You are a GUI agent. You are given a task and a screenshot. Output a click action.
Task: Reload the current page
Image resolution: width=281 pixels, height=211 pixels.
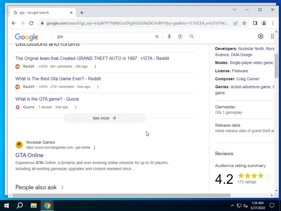[31, 23]
